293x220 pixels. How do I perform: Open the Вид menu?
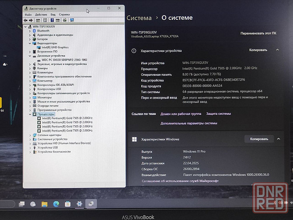53,14
